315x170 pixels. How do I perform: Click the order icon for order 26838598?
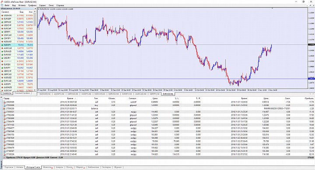coord(4,102)
